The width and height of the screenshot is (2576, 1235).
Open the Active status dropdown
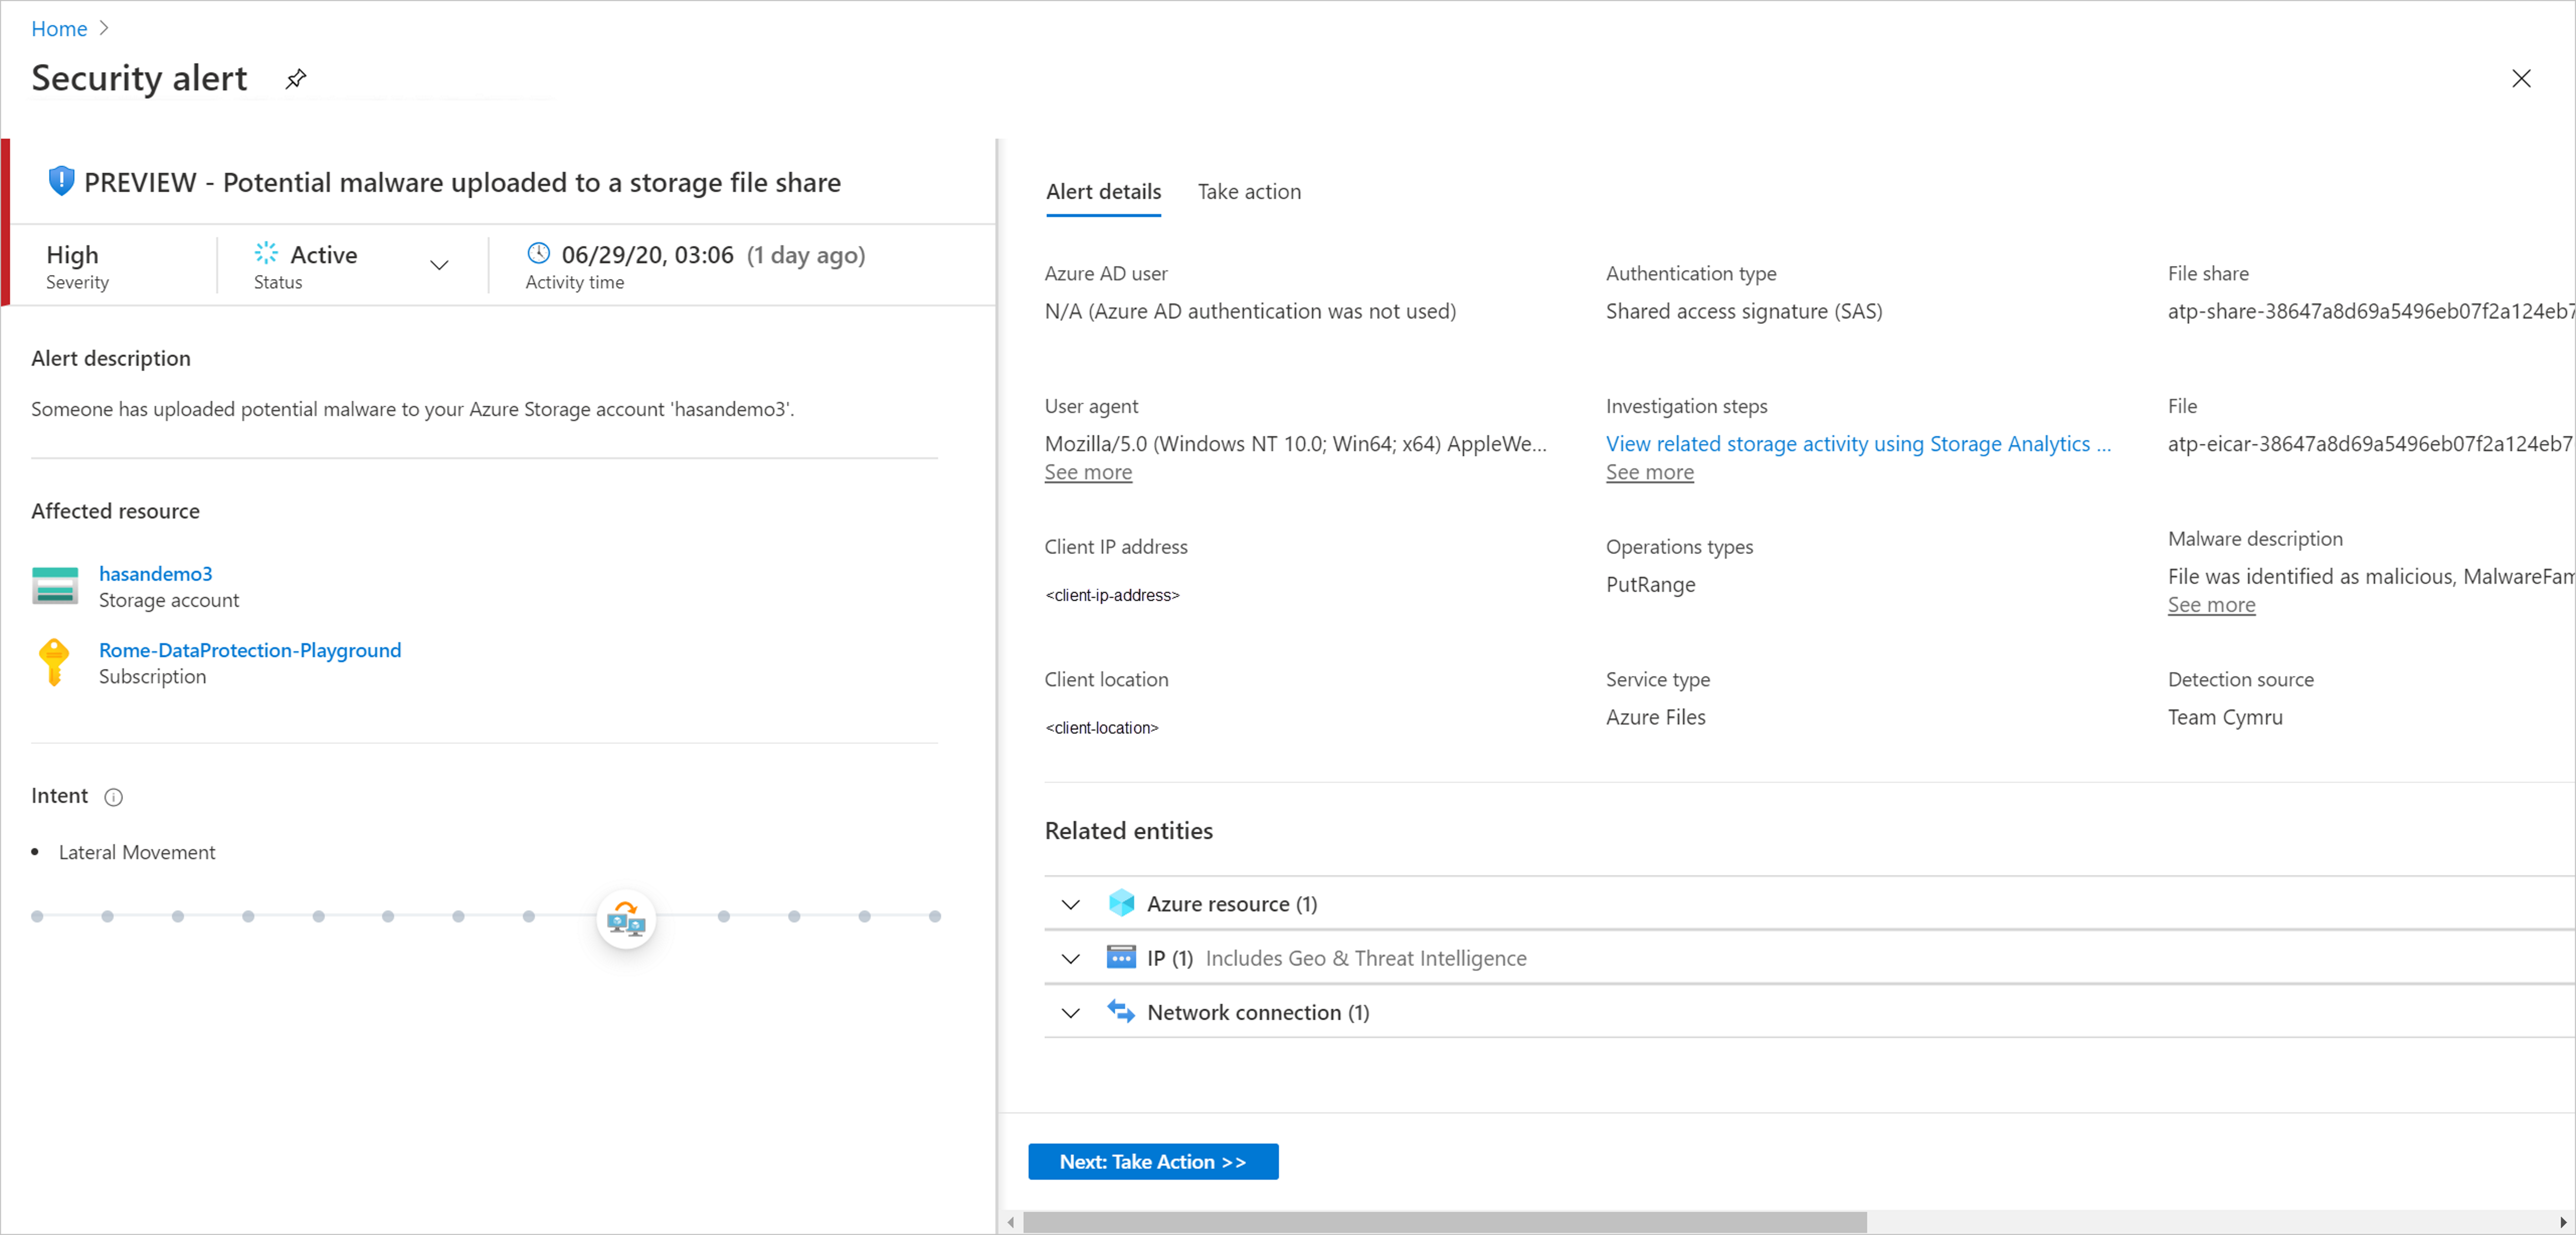(x=439, y=265)
